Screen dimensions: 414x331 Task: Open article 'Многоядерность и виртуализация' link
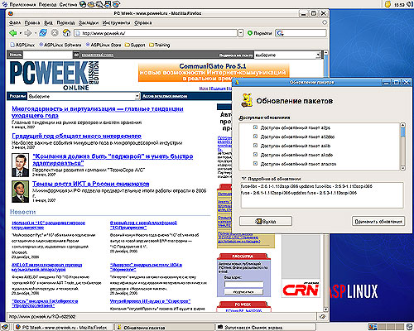click(x=98, y=112)
